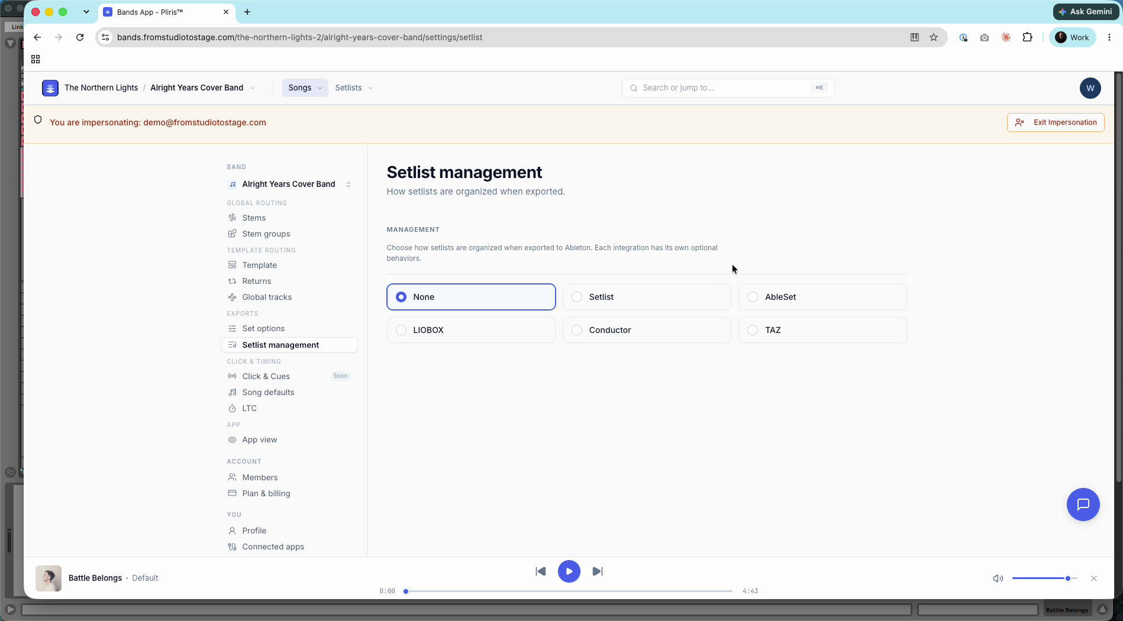Select the AbleSet management option
Image resolution: width=1123 pixels, height=621 pixels.
[x=822, y=297]
